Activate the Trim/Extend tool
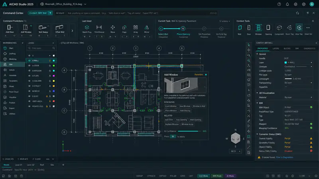319x179 pixels. [x=99, y=29]
